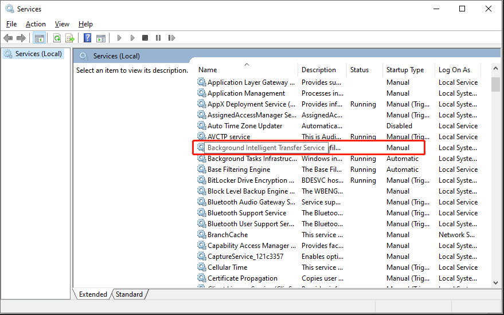Click the gear icon beside AVCTP service
The width and height of the screenshot is (504, 315).
pos(201,136)
